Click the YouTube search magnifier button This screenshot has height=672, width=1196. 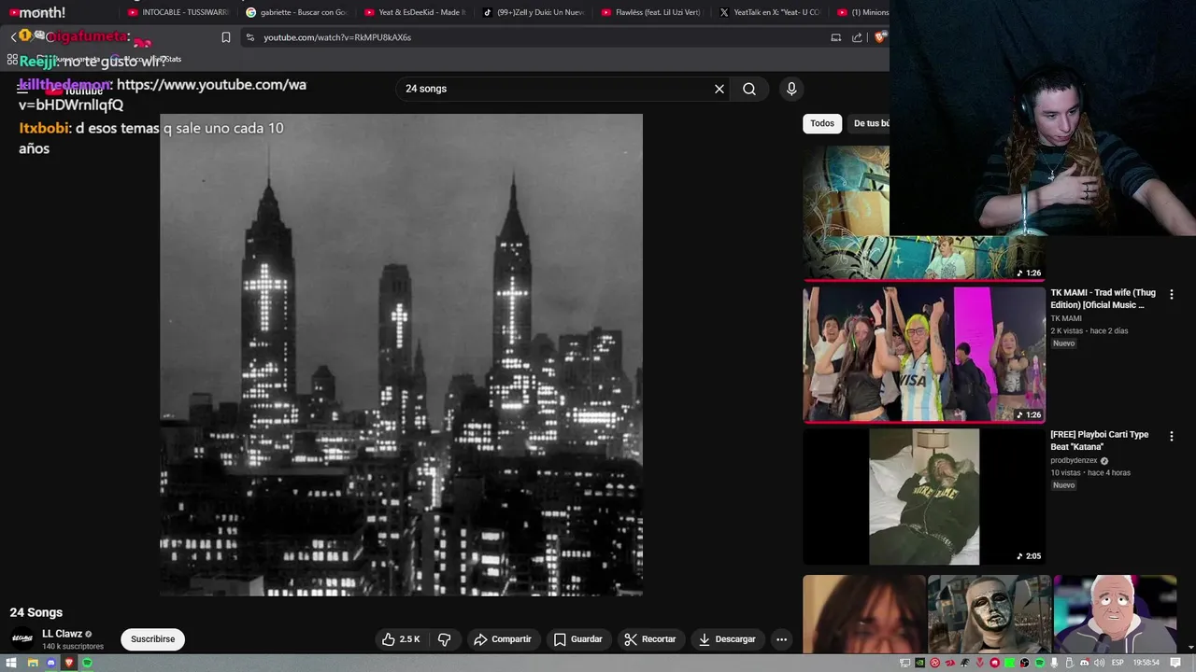749,89
